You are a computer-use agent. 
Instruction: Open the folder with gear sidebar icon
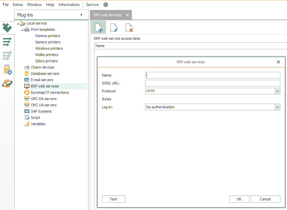pyautogui.click(x=8, y=70)
